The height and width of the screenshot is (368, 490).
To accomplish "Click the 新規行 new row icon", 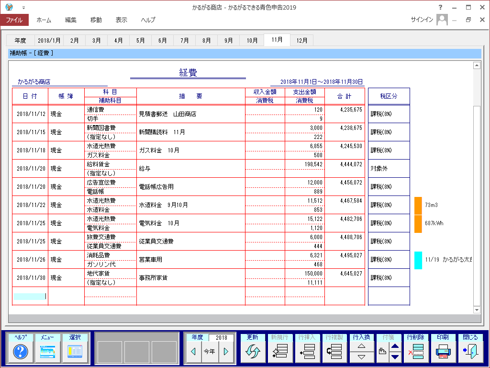I will tap(279, 351).
